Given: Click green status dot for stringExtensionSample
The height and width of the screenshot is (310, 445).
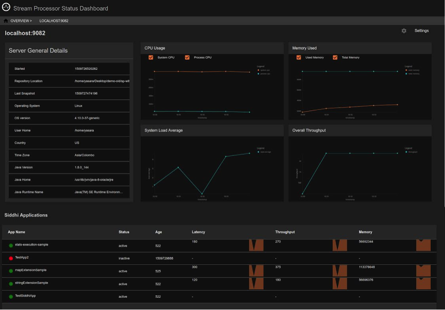Looking at the screenshot, I should click(x=11, y=284).
